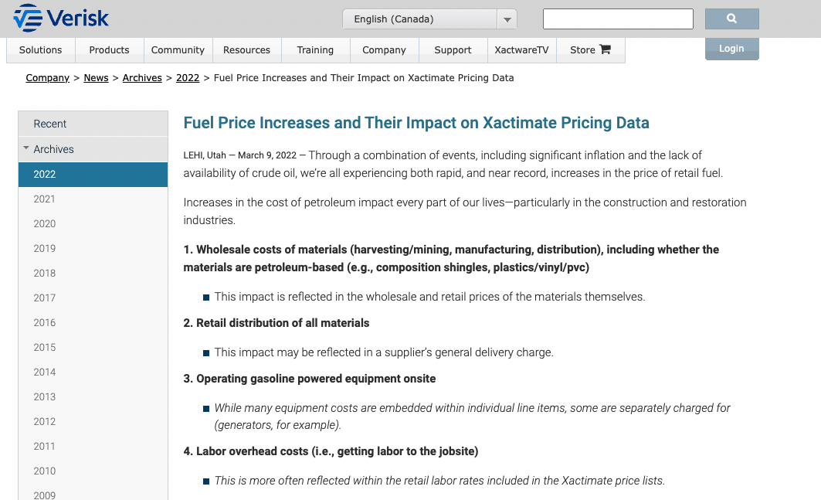Select Recent in the sidebar
Viewport: 821px width, 500px height.
pyautogui.click(x=50, y=124)
